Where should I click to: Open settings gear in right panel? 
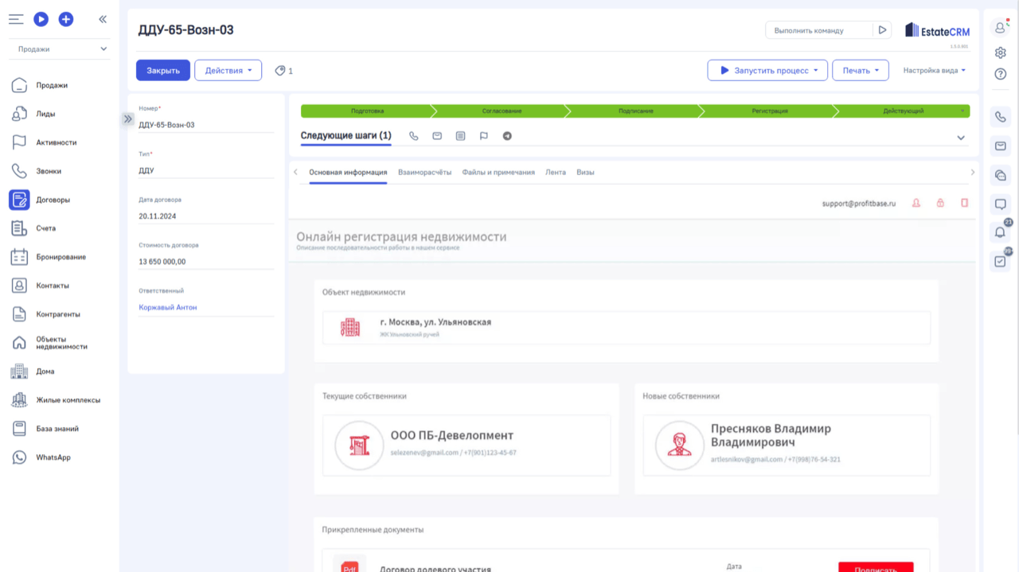(1001, 53)
